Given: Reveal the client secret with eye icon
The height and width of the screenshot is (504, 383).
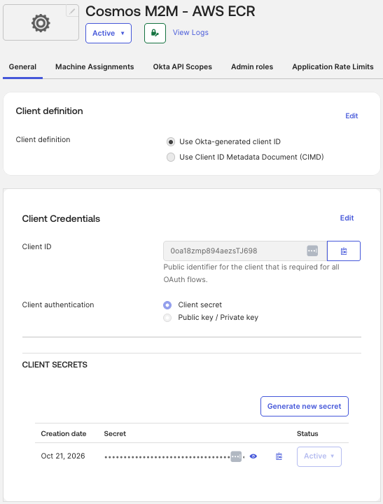Looking at the screenshot, I should pos(253,456).
